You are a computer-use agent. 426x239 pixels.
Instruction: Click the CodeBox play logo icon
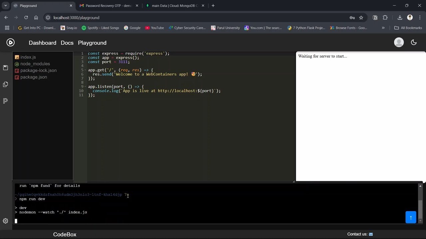coord(10,42)
